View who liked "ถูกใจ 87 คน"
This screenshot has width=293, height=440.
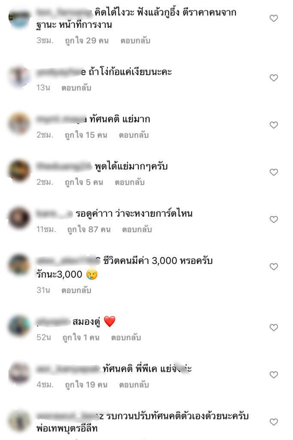tap(89, 229)
